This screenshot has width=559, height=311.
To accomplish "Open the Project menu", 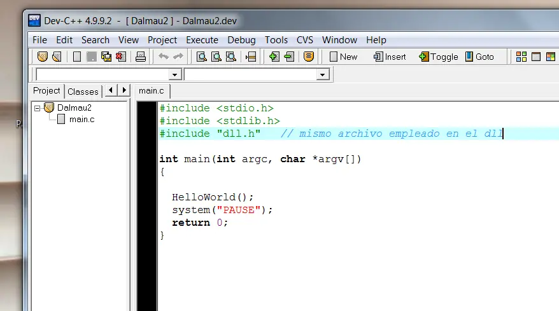I will (162, 40).
